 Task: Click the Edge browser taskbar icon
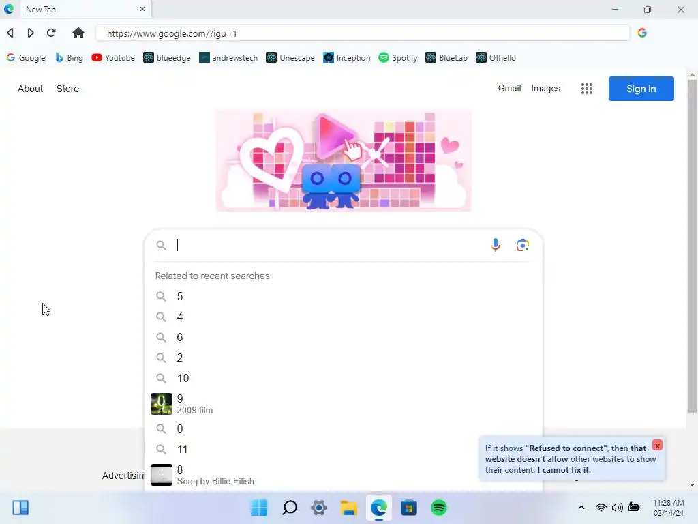[x=379, y=508]
